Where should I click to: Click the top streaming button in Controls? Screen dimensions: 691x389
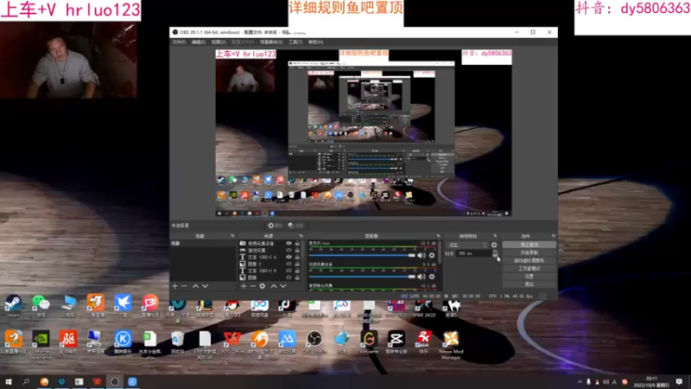point(529,245)
